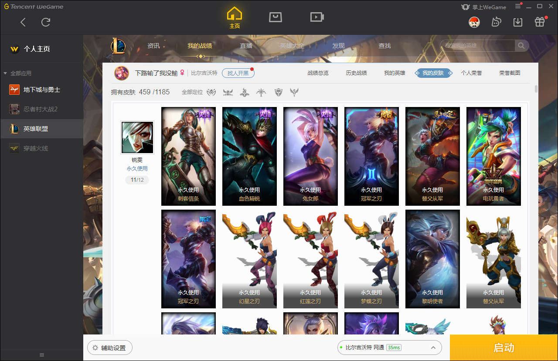Click the 11/12 skin count badge
The height and width of the screenshot is (361, 558).
click(137, 180)
